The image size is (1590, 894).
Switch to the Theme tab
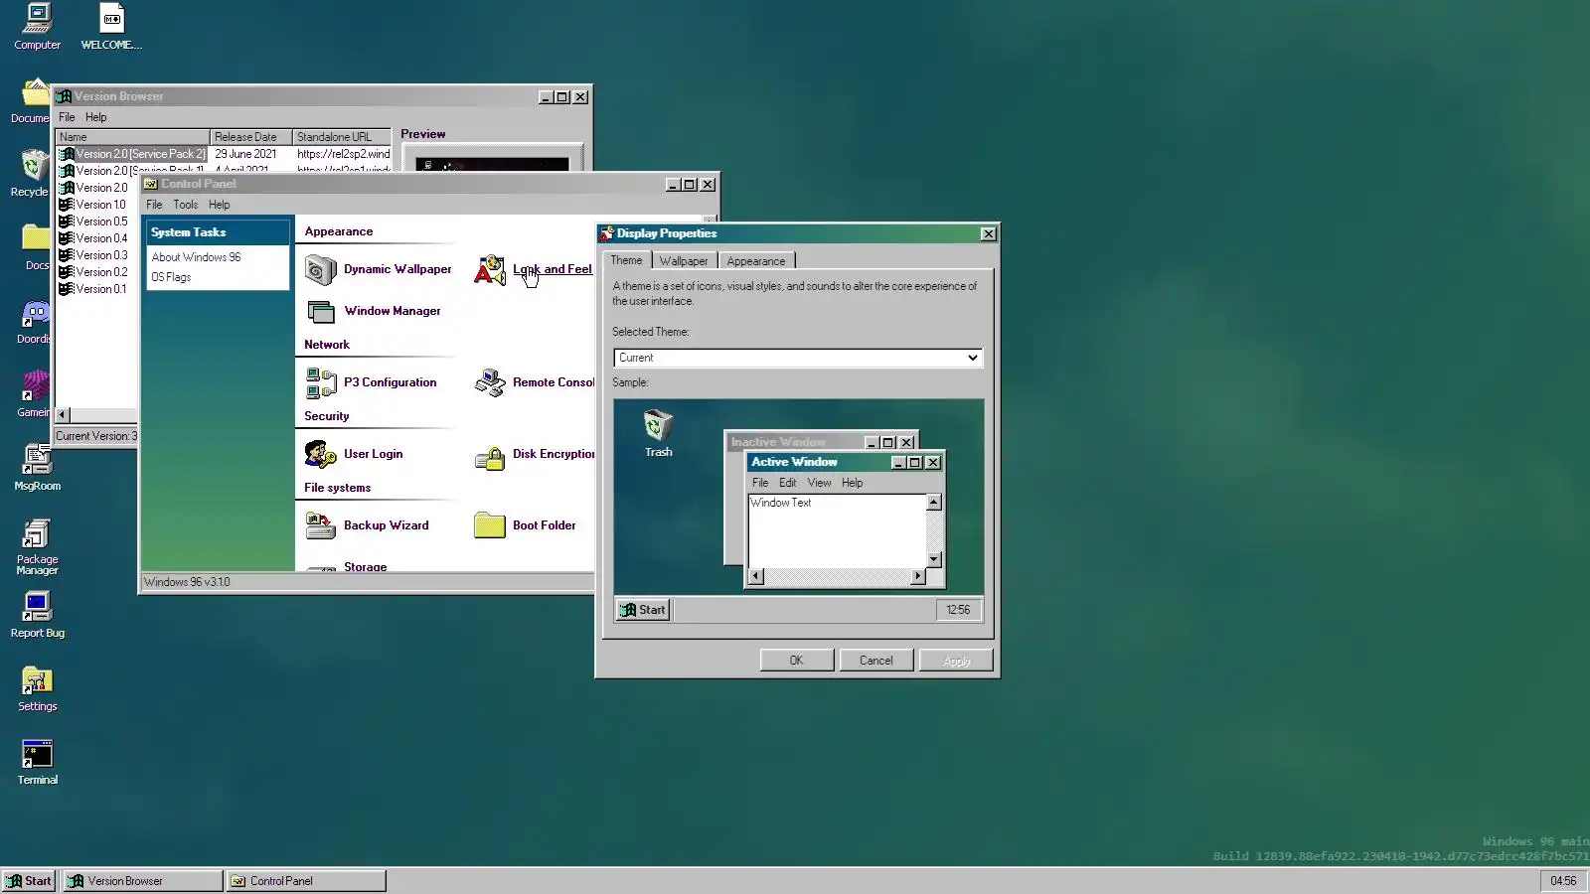coord(626,260)
